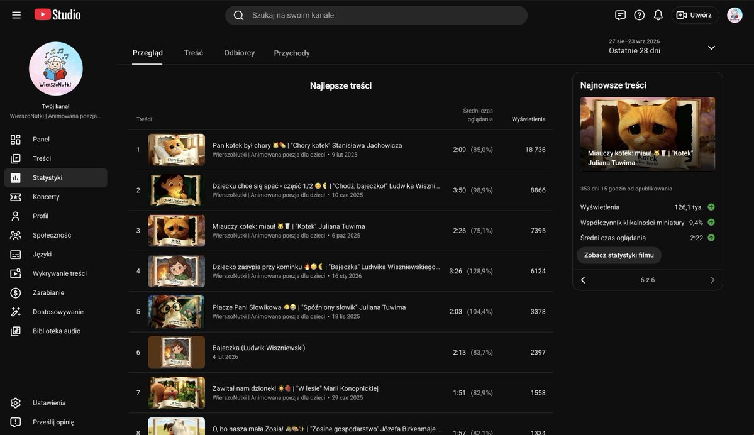Open the notifications bell
The width and height of the screenshot is (754, 435).
coord(658,15)
